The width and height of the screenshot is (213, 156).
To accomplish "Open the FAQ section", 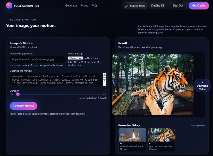I will click(94, 5).
